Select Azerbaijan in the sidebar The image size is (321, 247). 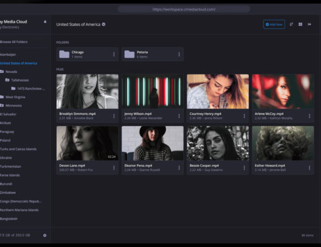pos(8,54)
